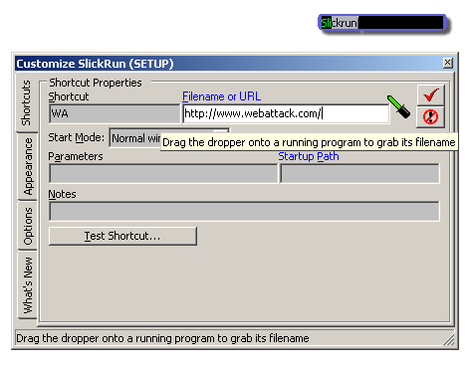Switch to the Shortcuts tab
The width and height of the screenshot is (470, 365).
(x=26, y=102)
